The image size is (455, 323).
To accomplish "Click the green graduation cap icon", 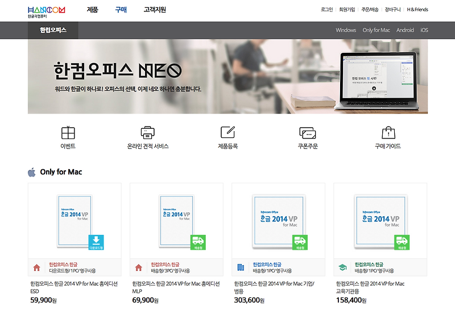I will [x=342, y=267].
